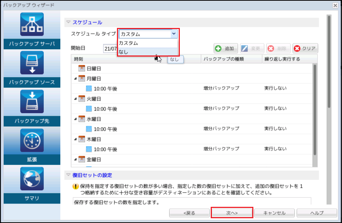The image size is (342, 223).
Task: Click the yellow warning icon in 復旧セット
Action: pos(75,186)
